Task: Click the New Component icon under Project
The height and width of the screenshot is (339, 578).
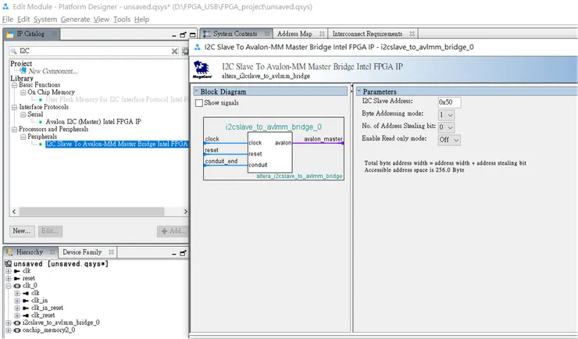Action: click(24, 70)
